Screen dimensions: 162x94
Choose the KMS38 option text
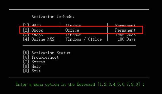point(37,35)
